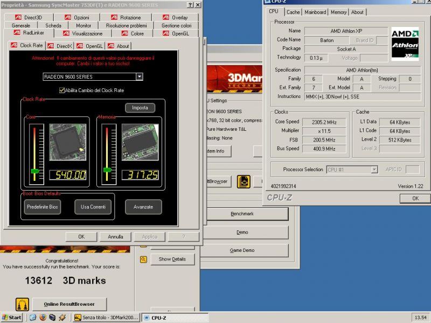
Task: Click the Core chip image
Action: coord(68,142)
